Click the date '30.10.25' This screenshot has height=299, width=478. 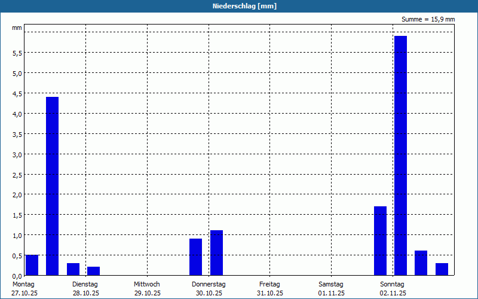tap(209, 294)
